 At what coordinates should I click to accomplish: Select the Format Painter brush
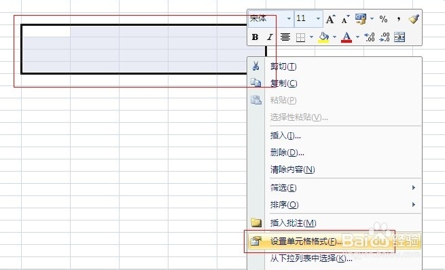(414, 19)
